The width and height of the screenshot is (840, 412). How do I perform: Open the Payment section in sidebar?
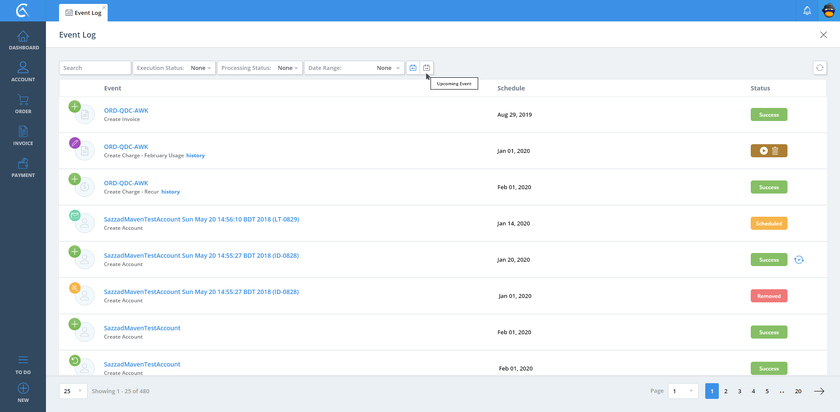coord(23,164)
